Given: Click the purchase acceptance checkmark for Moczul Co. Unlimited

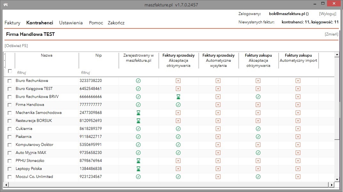Looking at the screenshot, I should point(258,177).
